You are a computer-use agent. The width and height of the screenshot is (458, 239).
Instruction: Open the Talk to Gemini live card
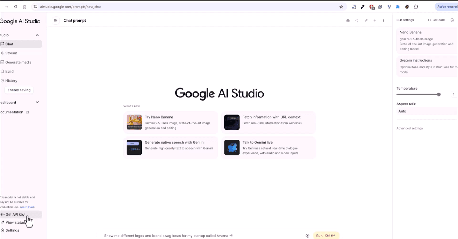click(268, 148)
